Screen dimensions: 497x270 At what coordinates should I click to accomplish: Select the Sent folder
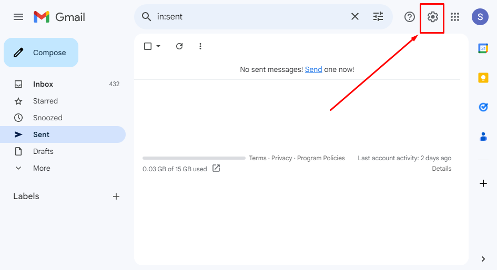[63, 134]
